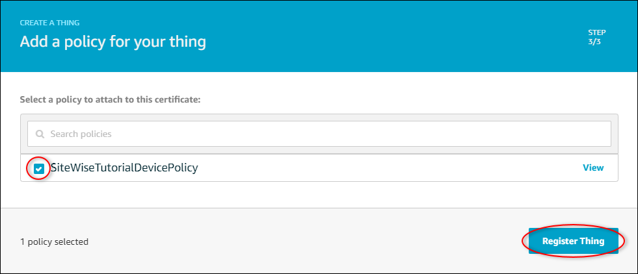Screen dimensions: 638x274
Task: Click the 'Add a policy for your thing' heading
Action: (x=113, y=42)
